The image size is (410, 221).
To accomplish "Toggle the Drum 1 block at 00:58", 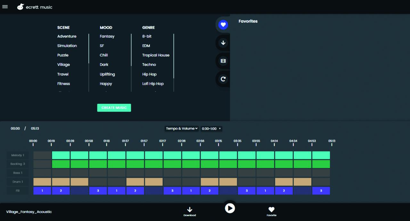I will pos(98,182).
